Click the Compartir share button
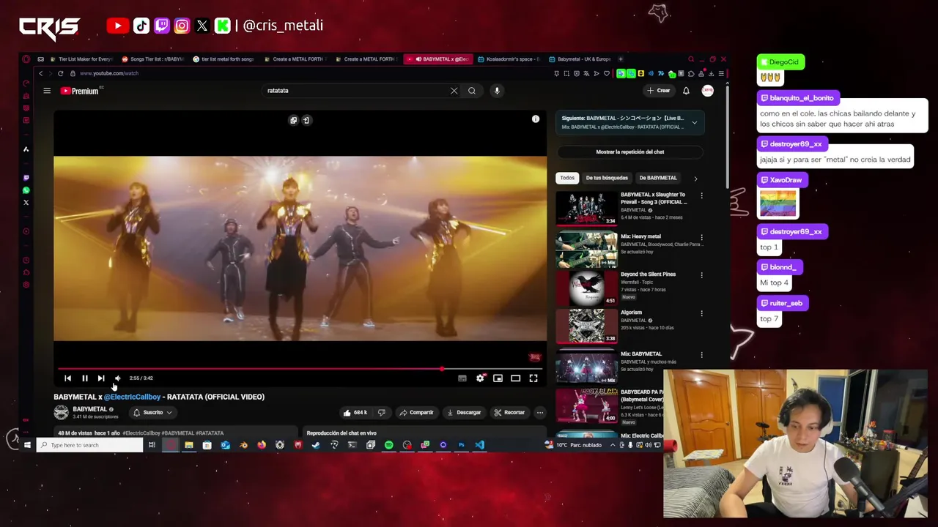The width and height of the screenshot is (938, 527). (x=417, y=412)
